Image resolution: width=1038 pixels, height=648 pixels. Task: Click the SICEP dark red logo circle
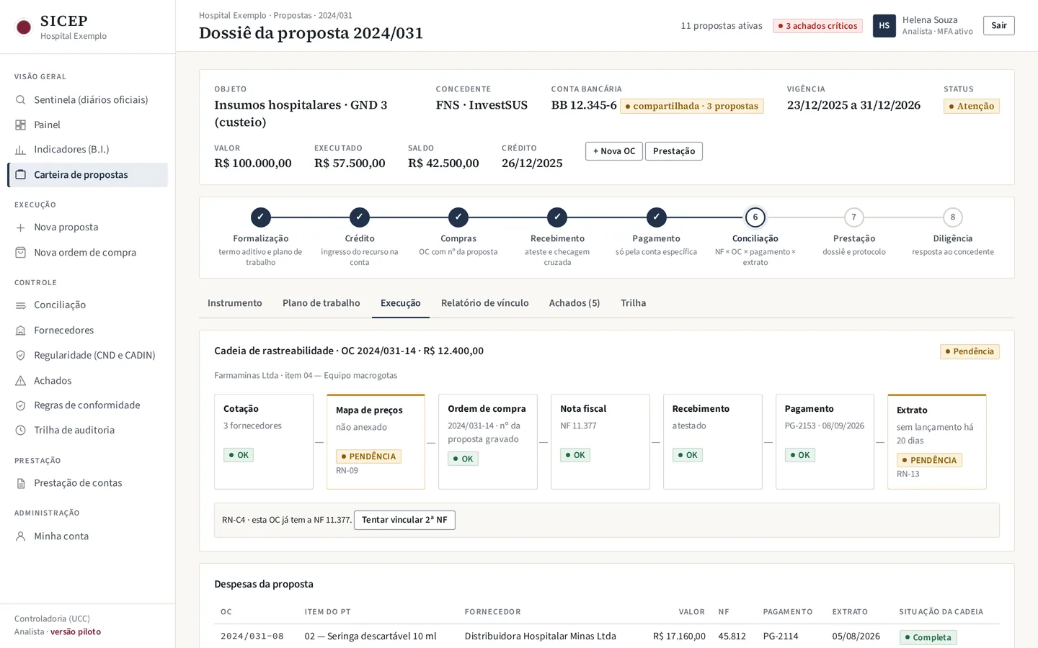(x=24, y=27)
